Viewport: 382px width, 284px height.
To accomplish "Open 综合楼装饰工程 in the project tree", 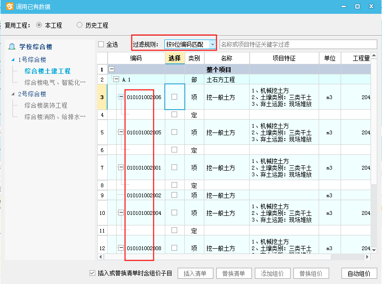I will (46, 105).
